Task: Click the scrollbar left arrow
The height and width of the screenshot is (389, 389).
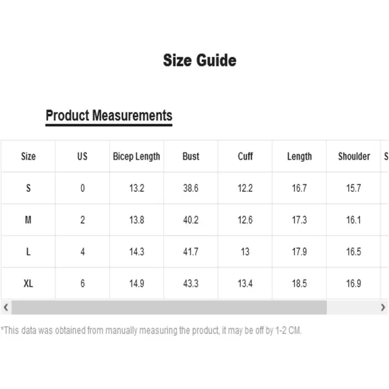Action: pyautogui.click(x=6, y=307)
